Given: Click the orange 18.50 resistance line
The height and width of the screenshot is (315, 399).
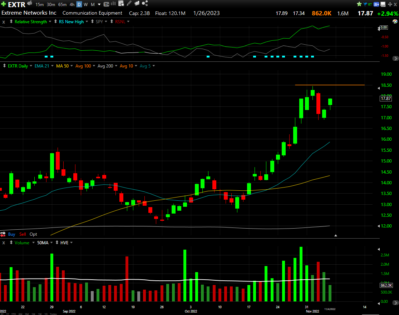Looking at the screenshot, I should (x=330, y=85).
